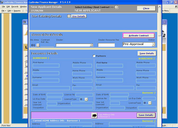Open Borrower 1 LicenceType dropdown

coord(86,99)
